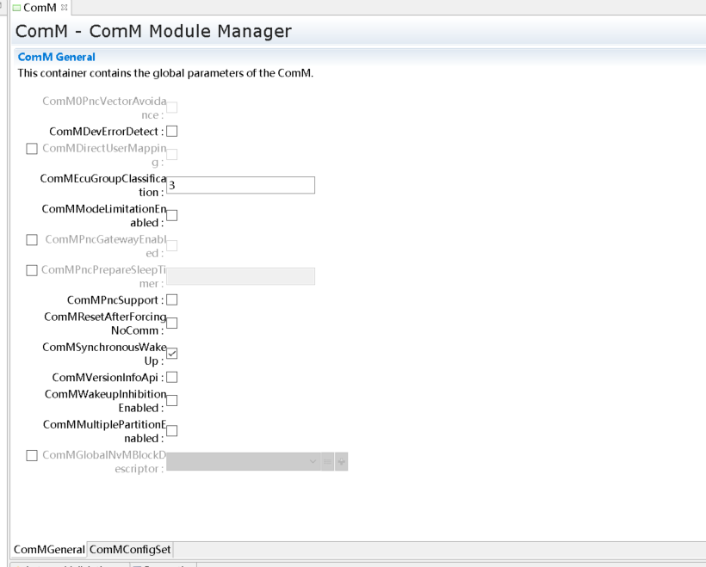
Task: Open the ComMGlobalNvMBlockDescriptor dropdown
Action: point(243,462)
